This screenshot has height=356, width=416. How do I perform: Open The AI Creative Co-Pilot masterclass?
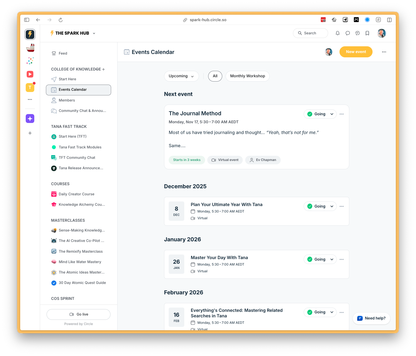[x=79, y=241]
